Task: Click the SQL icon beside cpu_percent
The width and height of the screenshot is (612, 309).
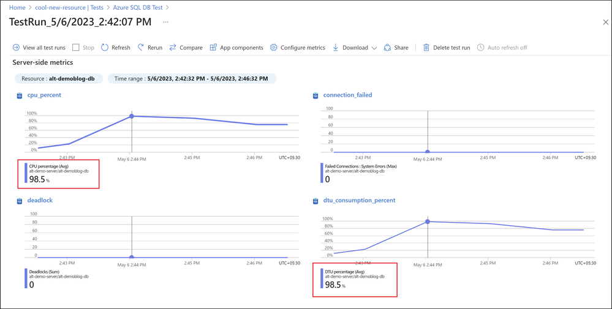Action: coord(20,95)
